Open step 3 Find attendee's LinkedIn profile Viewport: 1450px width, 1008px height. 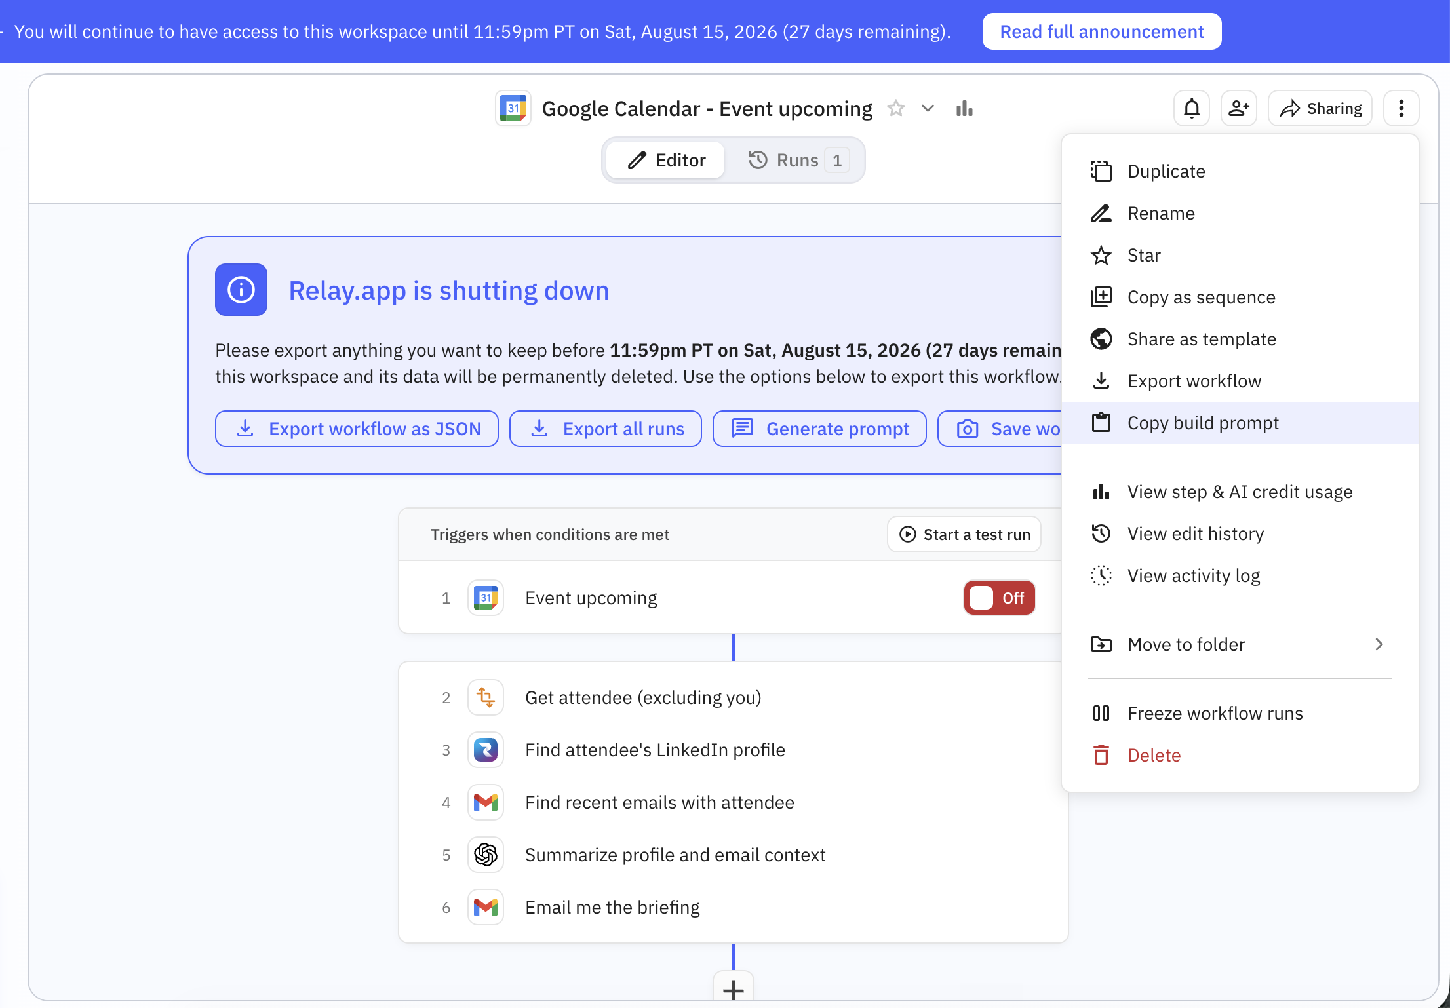point(733,750)
